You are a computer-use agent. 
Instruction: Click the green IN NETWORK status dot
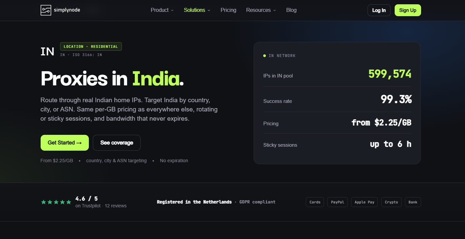[265, 56]
